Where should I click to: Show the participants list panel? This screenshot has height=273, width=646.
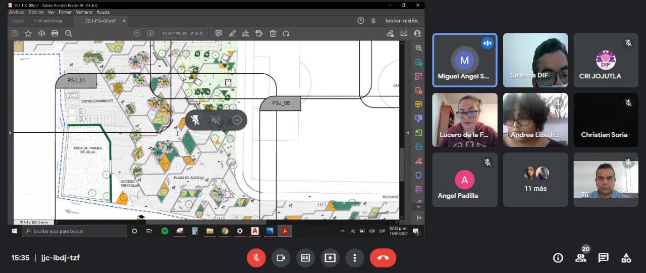581,258
